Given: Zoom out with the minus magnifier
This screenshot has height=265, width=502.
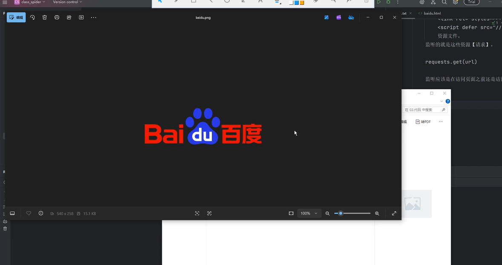Looking at the screenshot, I should tap(328, 213).
